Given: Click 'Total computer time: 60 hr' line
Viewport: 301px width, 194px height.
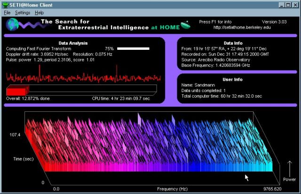Looking at the screenshot, I should 222,96.
